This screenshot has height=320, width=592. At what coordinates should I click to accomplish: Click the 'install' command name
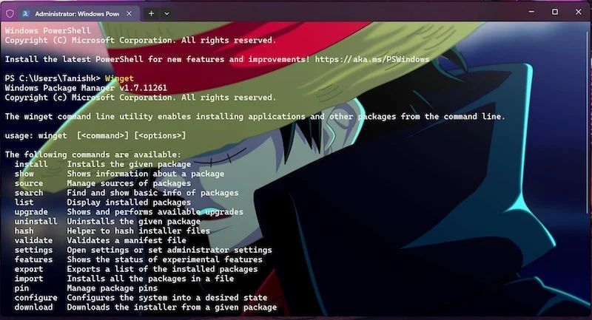tap(31, 164)
